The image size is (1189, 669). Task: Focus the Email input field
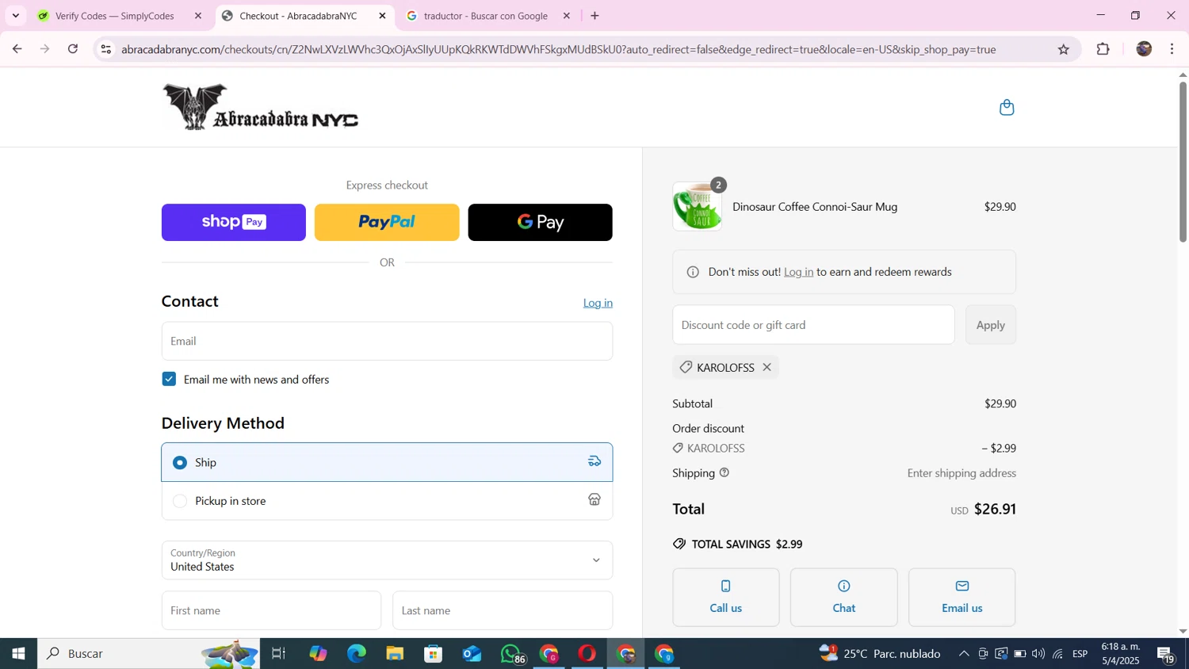(387, 341)
